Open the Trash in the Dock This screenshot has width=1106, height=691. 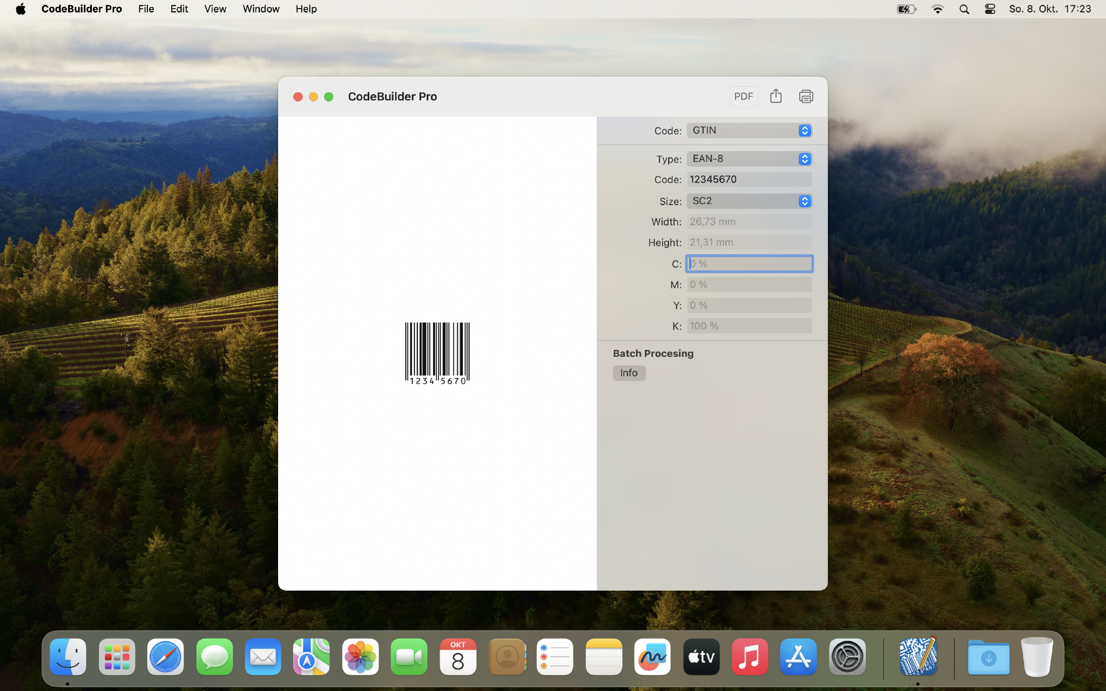tap(1037, 657)
